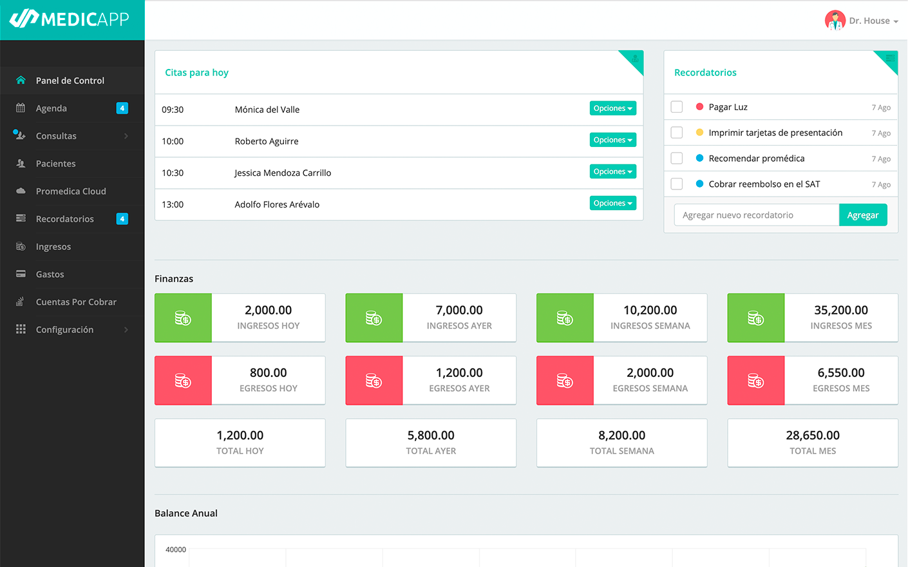Click the Total Mes 28,650.00 card
Image resolution: width=908 pixels, height=567 pixels.
(x=813, y=443)
